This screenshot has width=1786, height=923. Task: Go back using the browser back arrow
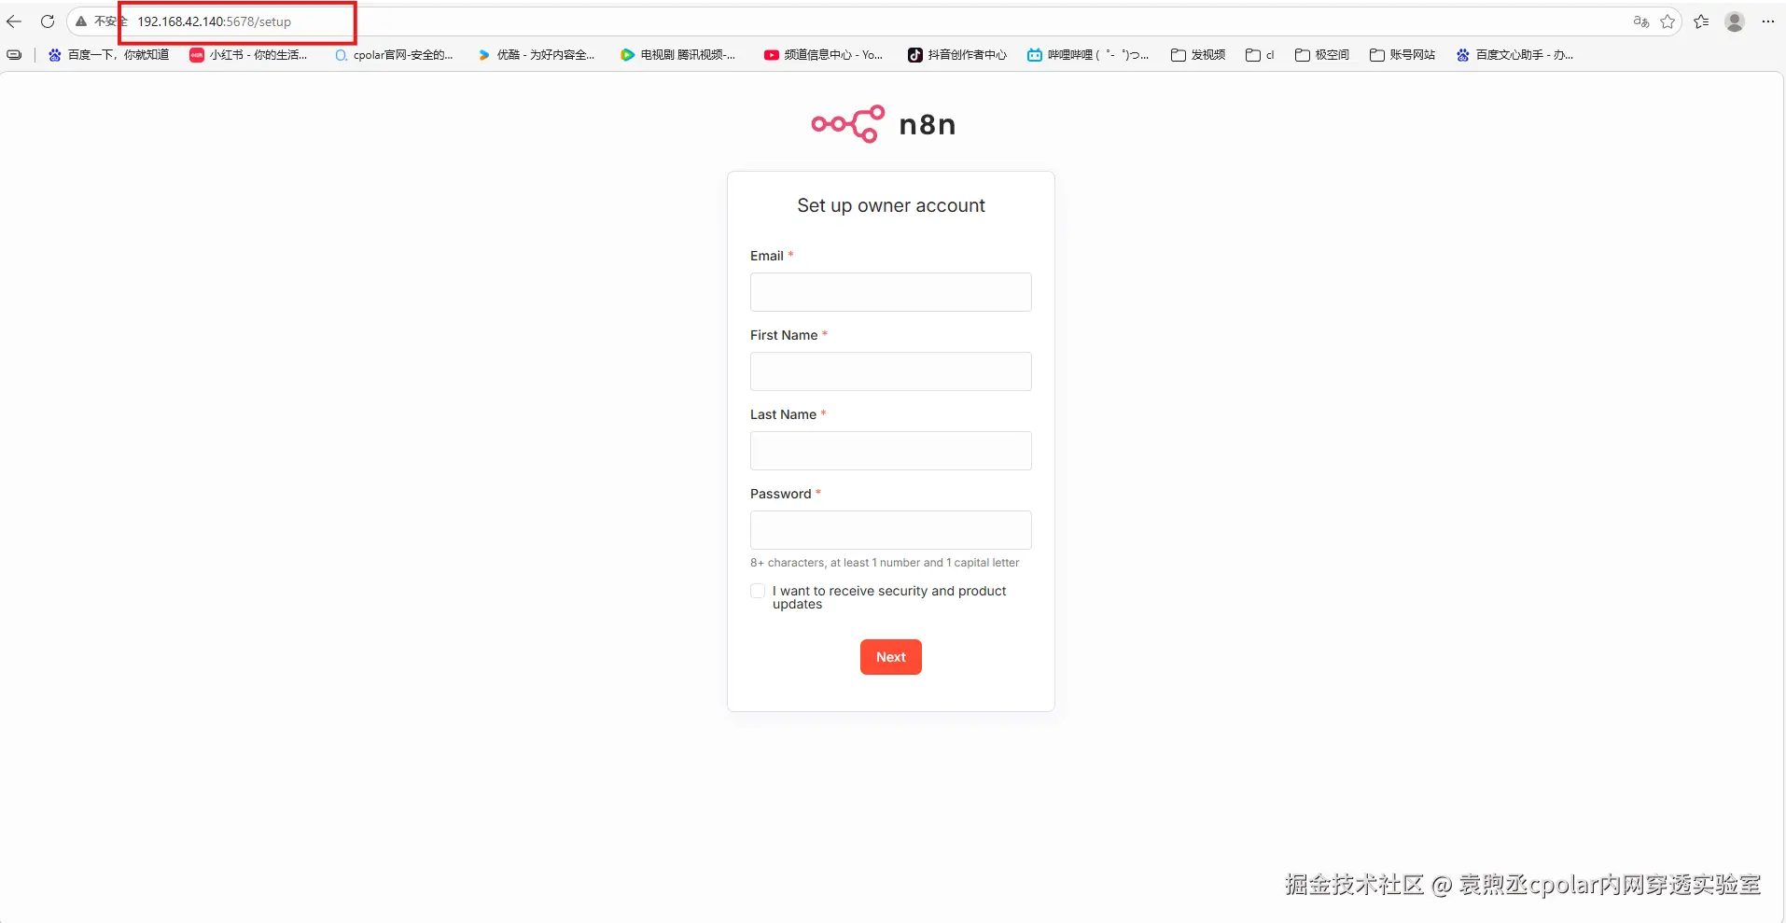coord(14,21)
